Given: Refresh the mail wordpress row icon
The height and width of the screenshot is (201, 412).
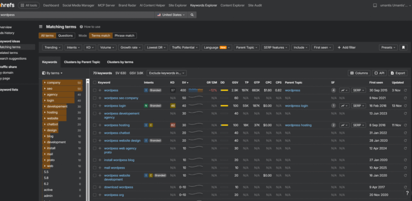Looking at the screenshot, I should tap(405, 168).
